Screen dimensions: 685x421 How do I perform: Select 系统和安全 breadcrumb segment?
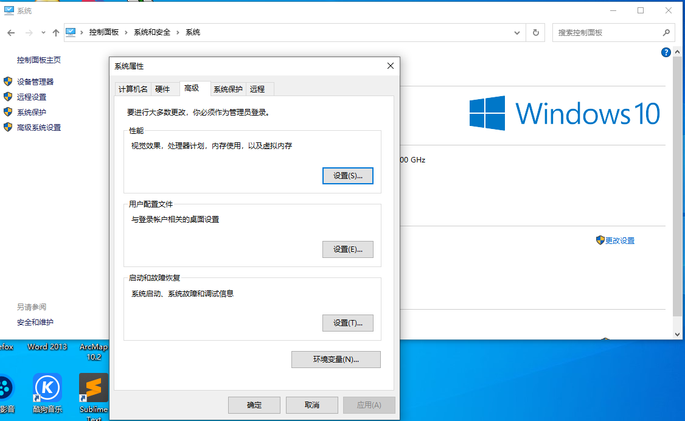click(x=152, y=32)
